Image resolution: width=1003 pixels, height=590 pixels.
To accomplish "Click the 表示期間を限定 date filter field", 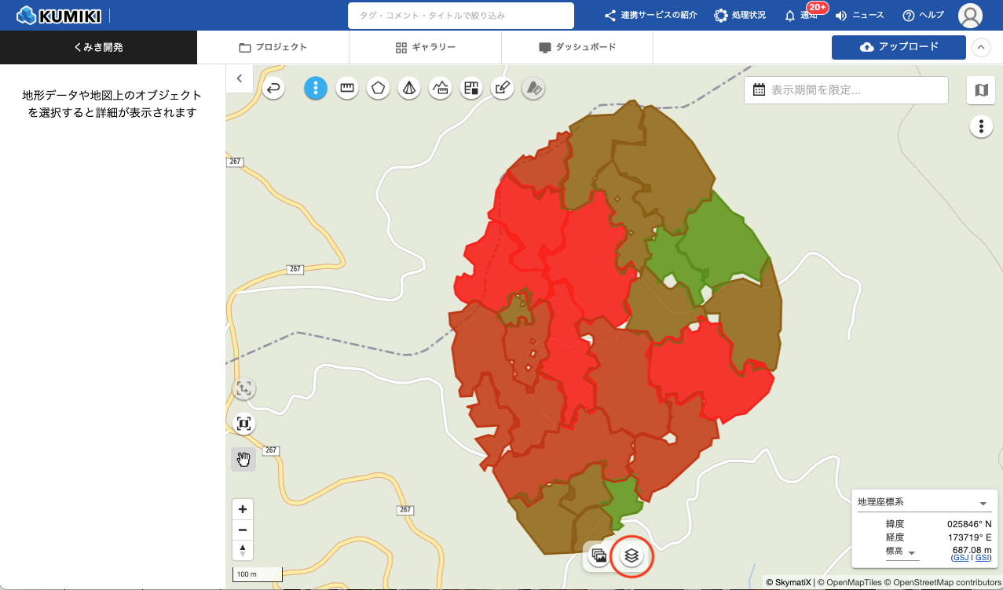I will (x=846, y=90).
